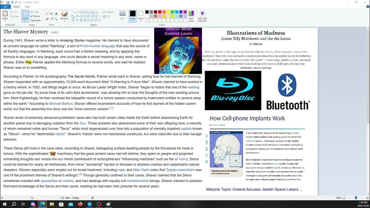Select the Pencil tool
This screenshot has height=208, width=370.
pyautogui.click(x=47, y=14)
